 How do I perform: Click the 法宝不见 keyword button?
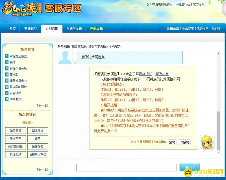pos(16,139)
